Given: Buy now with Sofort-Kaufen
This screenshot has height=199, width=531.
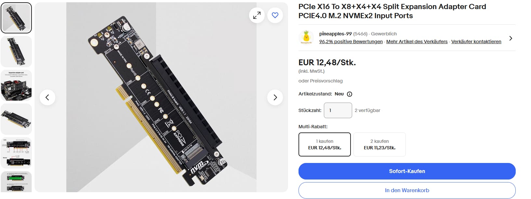Looking at the screenshot, I should pyautogui.click(x=407, y=171).
